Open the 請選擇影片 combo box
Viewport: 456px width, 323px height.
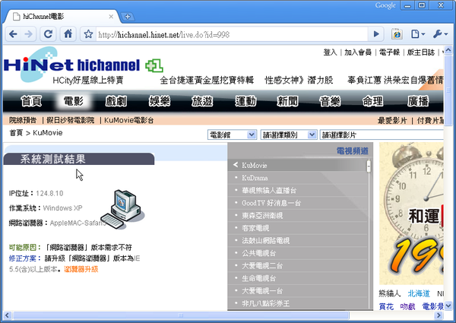pyautogui.click(x=382, y=135)
